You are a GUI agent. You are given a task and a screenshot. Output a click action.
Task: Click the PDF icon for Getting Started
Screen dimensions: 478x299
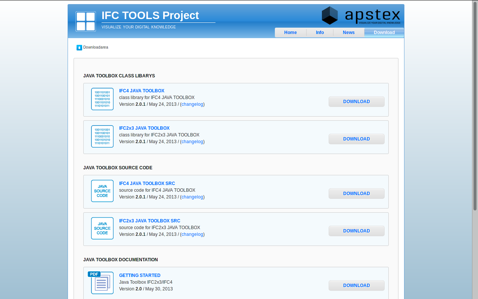coord(101,283)
